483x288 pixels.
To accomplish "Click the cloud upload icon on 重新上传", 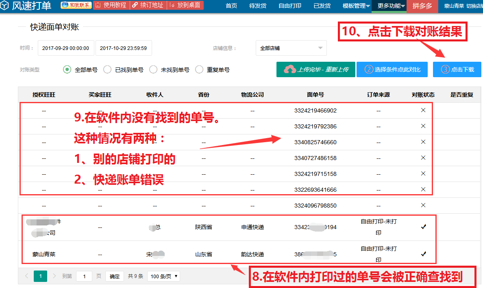I will click(289, 69).
